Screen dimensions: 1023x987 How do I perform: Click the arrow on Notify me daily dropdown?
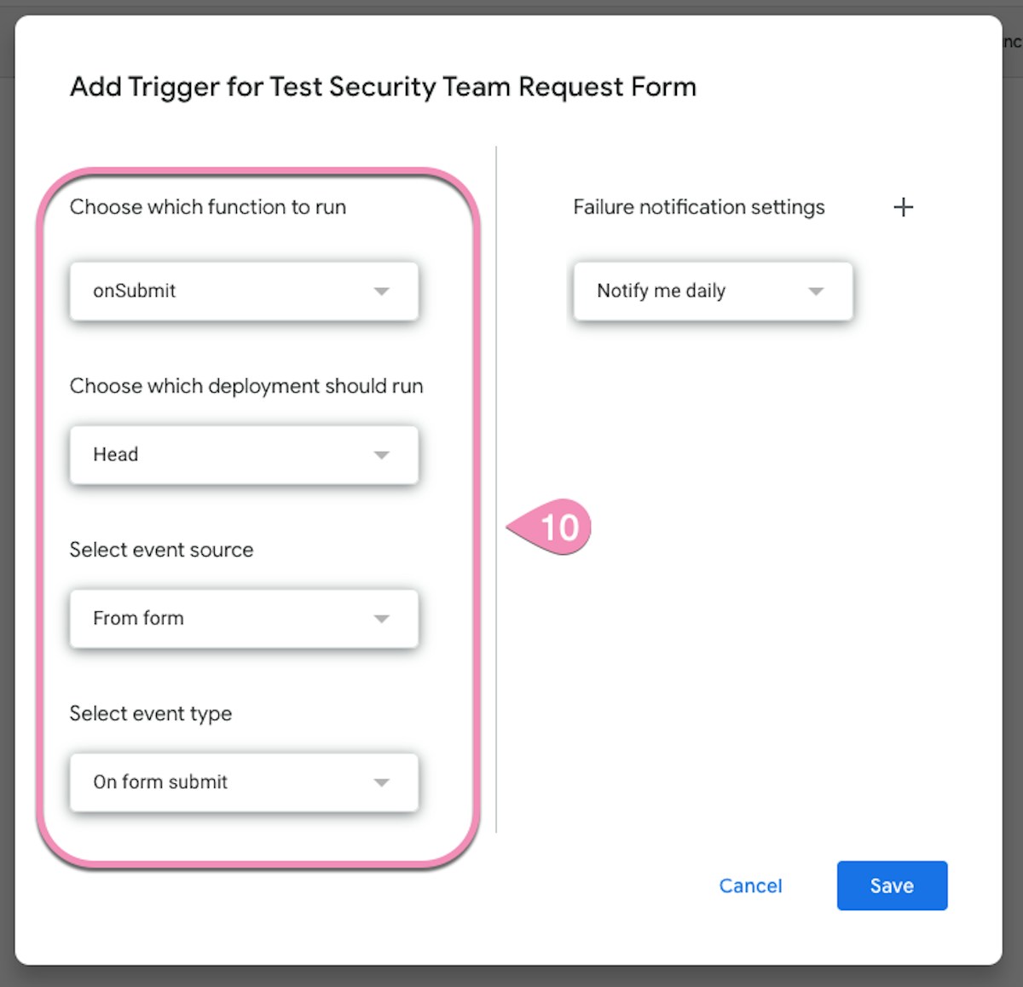pyautogui.click(x=816, y=291)
